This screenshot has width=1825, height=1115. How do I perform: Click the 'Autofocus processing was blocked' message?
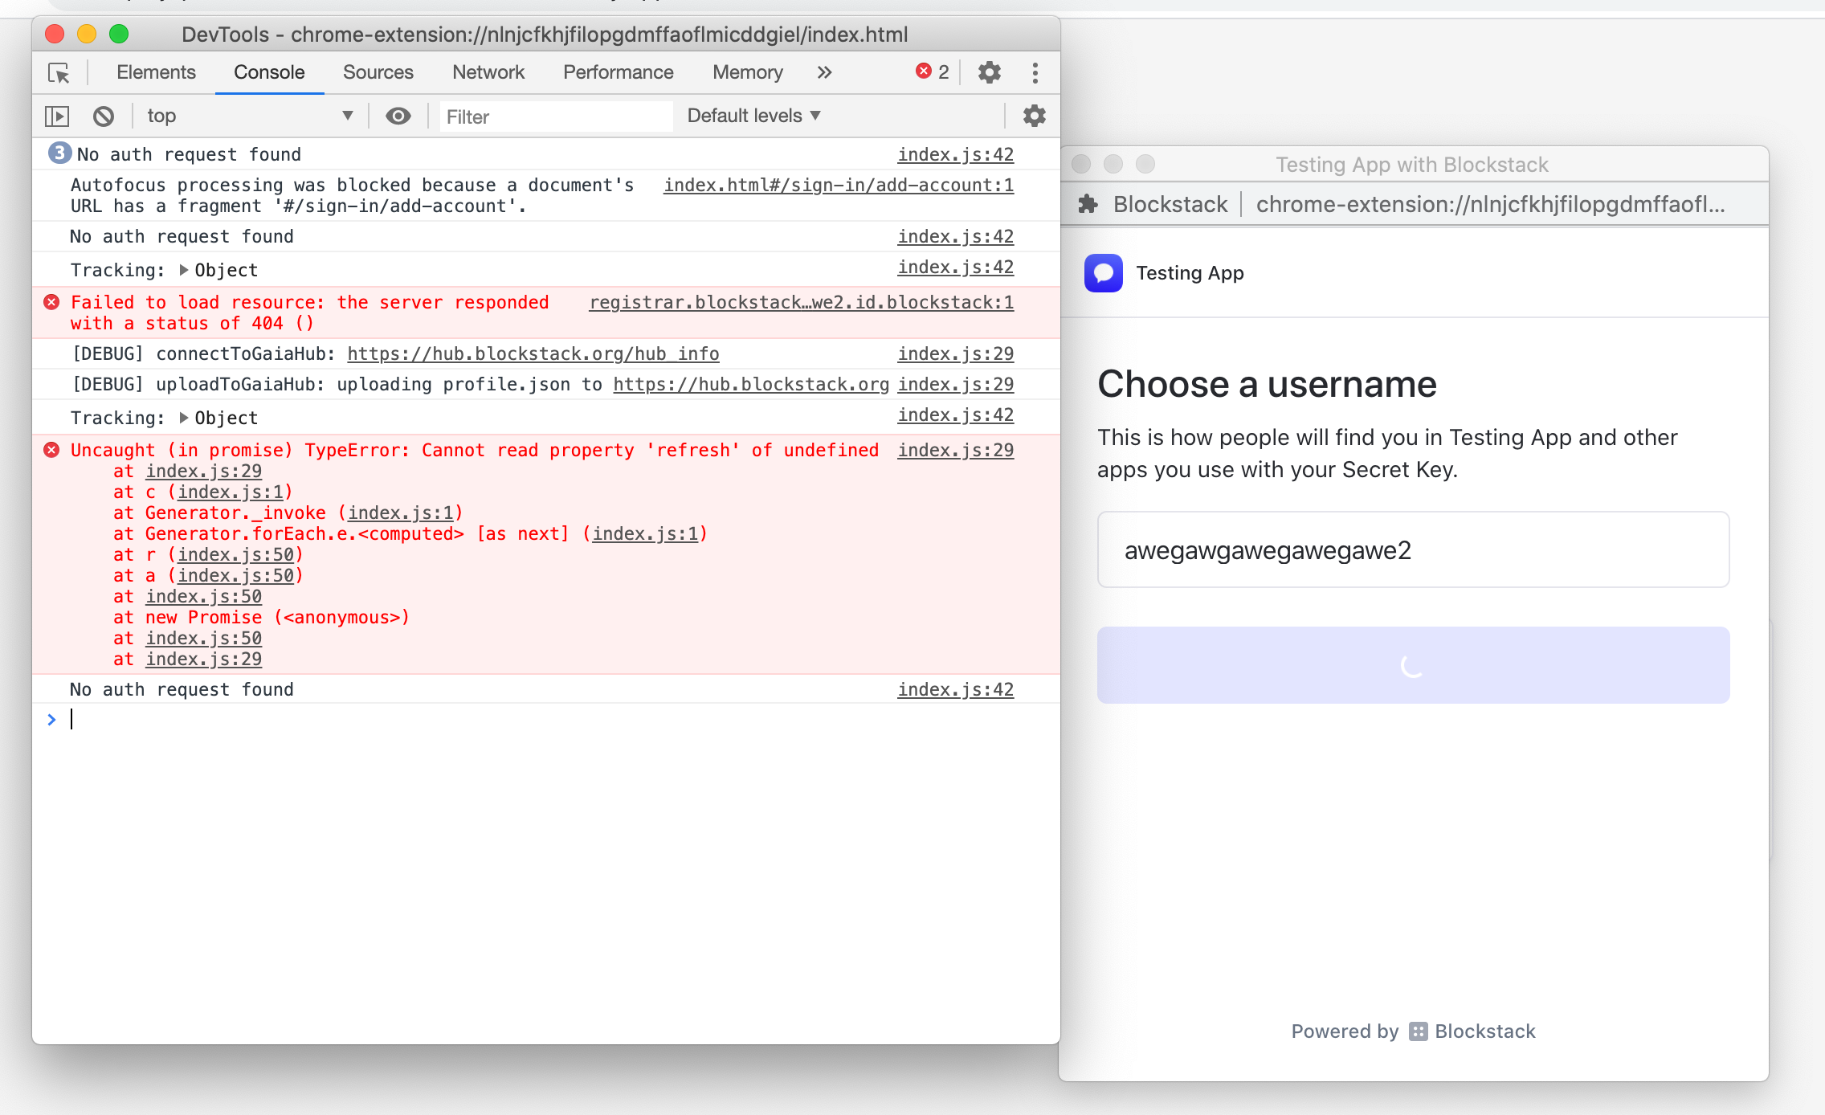352,195
